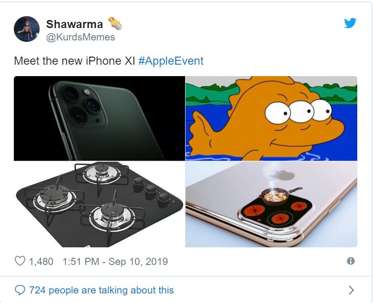Expand conversation with the right chevron
373x303 pixels.
tap(352, 290)
